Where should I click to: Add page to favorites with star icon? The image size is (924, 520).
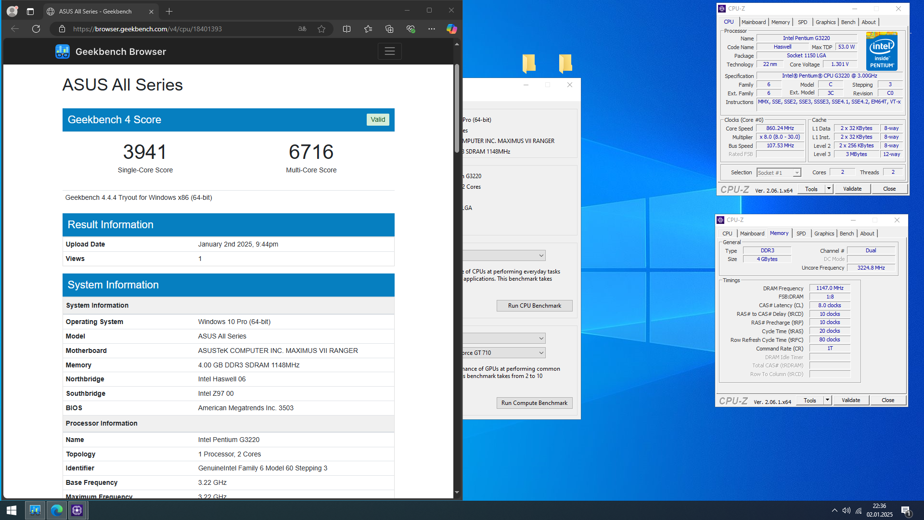point(321,29)
